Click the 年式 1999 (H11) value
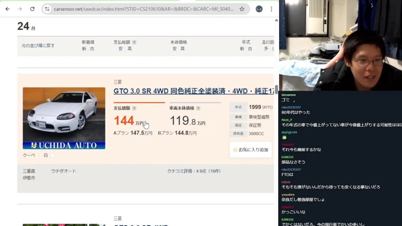The width and height of the screenshot is (402, 226). tap(261, 107)
